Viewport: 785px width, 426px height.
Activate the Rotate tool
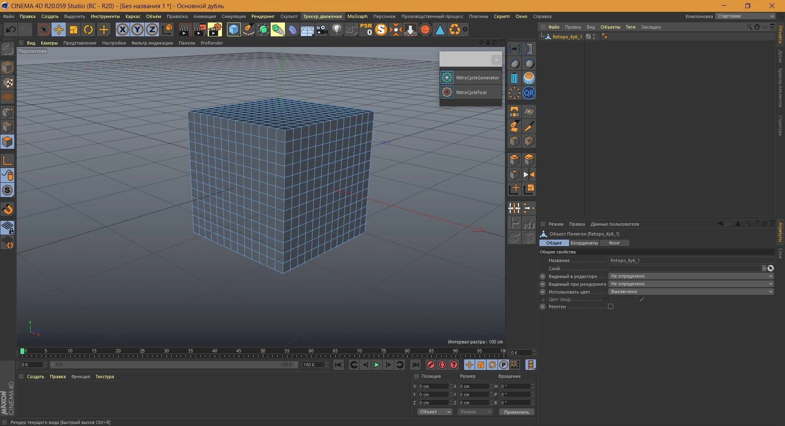coord(88,29)
